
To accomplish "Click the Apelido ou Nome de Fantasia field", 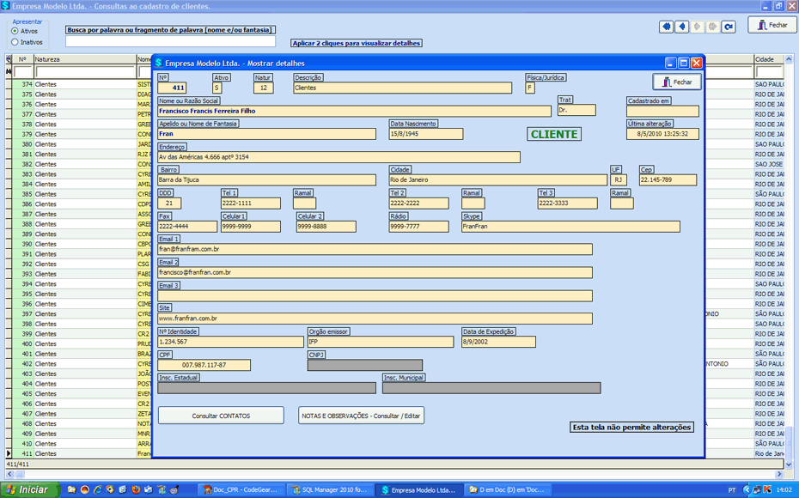I will coord(266,134).
